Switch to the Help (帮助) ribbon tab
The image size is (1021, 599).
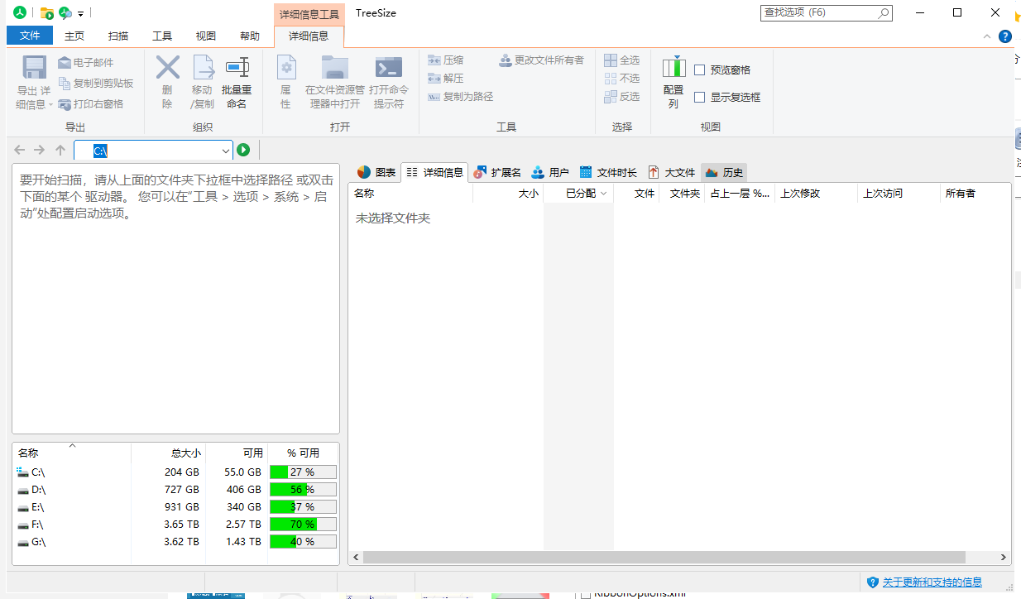[250, 36]
